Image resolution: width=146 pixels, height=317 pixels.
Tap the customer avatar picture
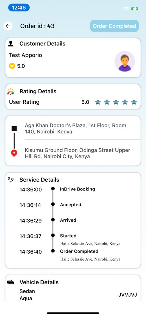pos(125,61)
